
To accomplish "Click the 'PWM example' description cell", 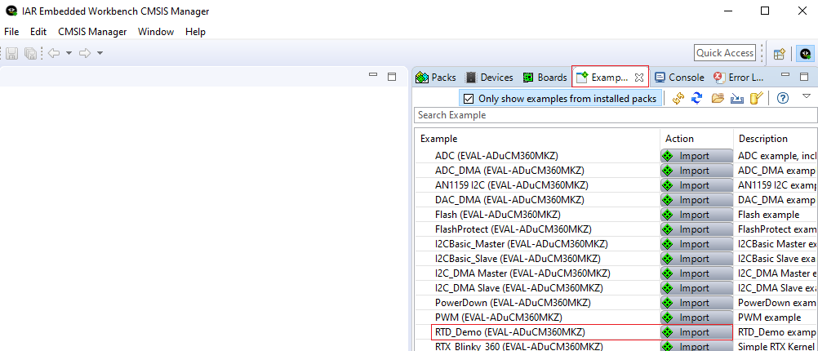I will coord(770,317).
